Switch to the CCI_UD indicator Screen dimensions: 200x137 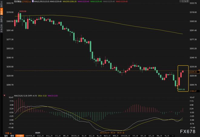point(58,136)
